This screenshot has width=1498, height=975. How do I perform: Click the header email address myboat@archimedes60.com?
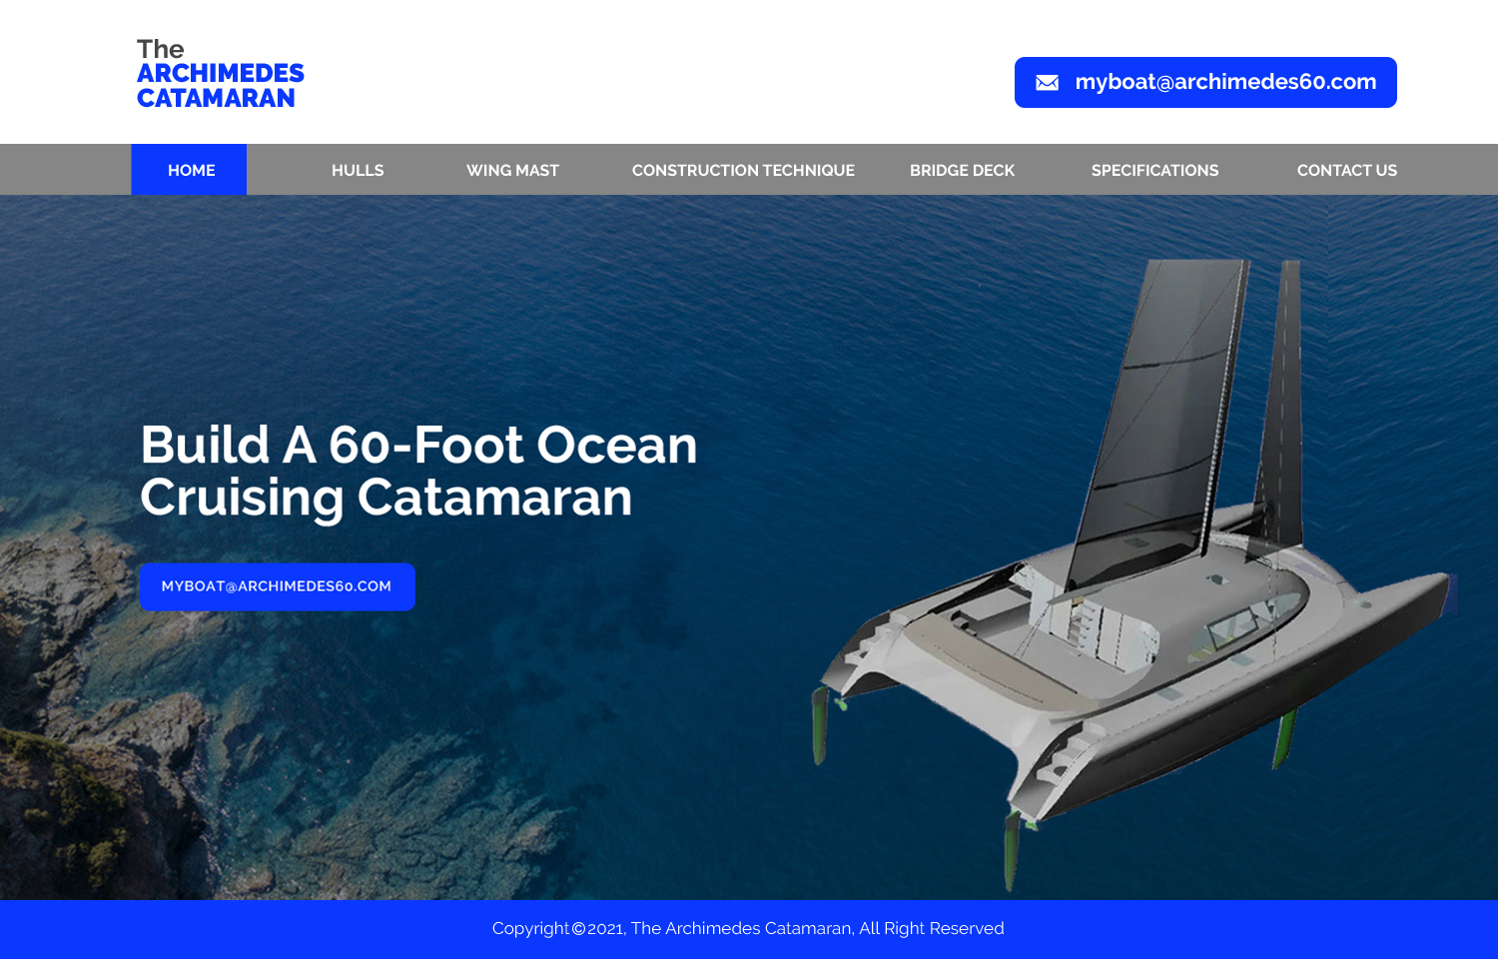pyautogui.click(x=1225, y=82)
